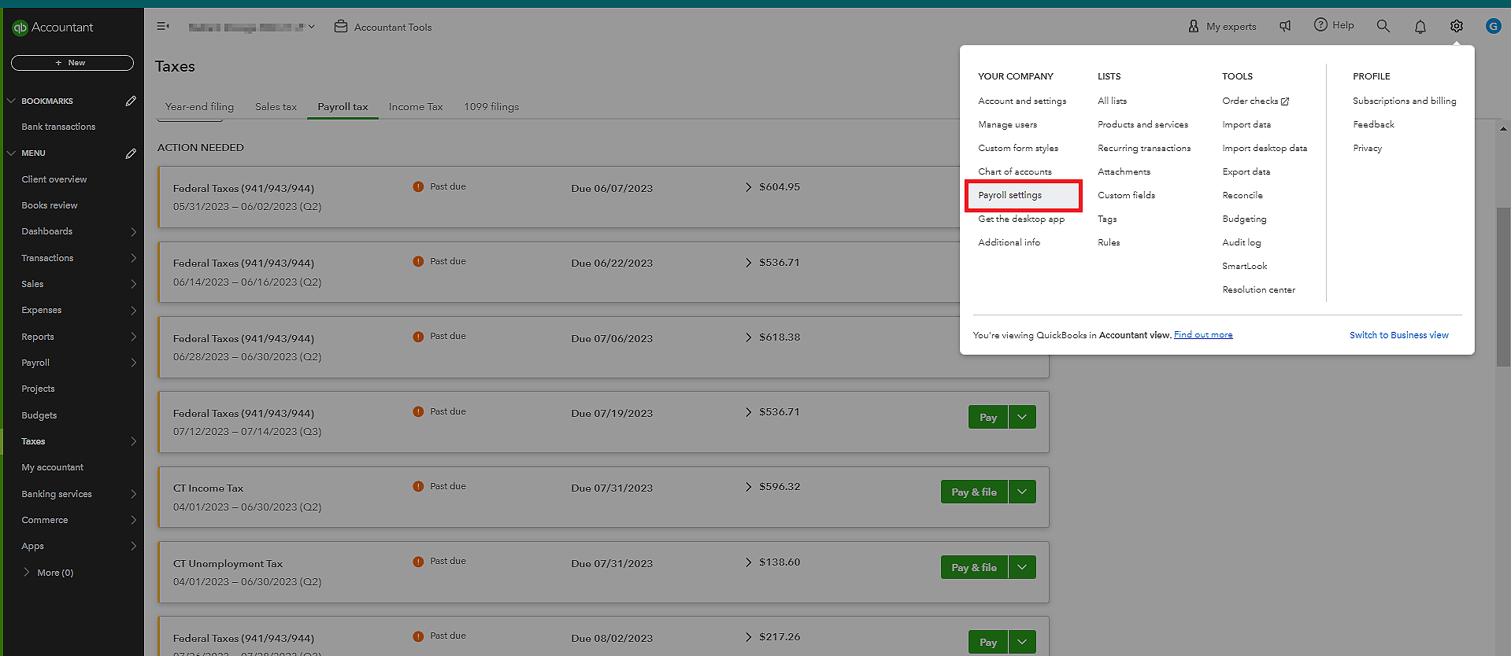Expand the Payroll submenu
Screen dimensions: 1511x656
click(x=133, y=363)
